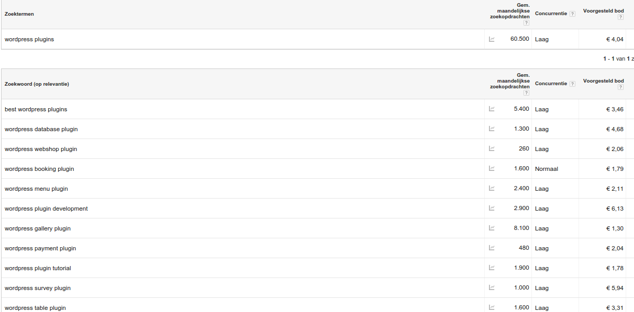Click trend chart icon for wordpress booking plugin
Image resolution: width=634 pixels, height=312 pixels.
pyautogui.click(x=492, y=169)
